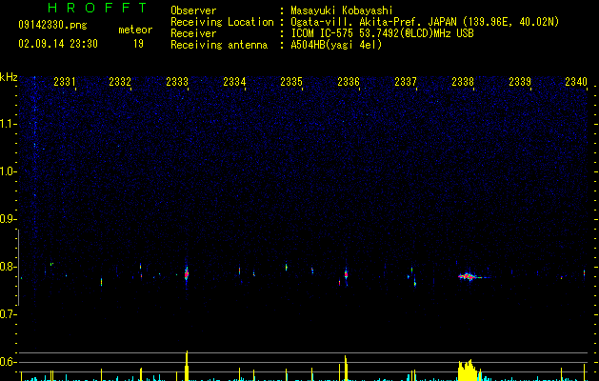
Task: Click time marker 2332 on the time axis
Action: pos(120,81)
